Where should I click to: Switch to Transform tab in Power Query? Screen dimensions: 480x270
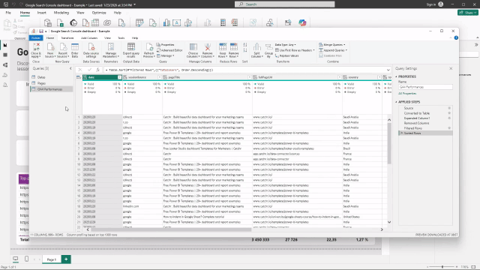pyautogui.click(x=67, y=38)
